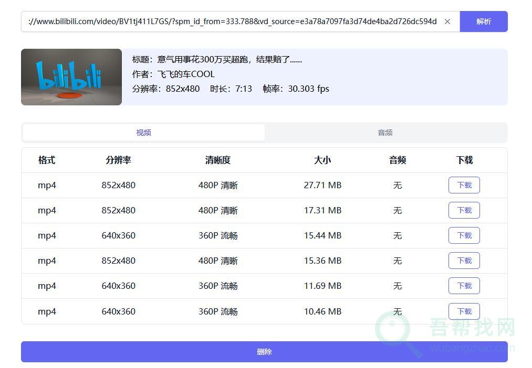Click the 解析 parse button

coord(483,21)
